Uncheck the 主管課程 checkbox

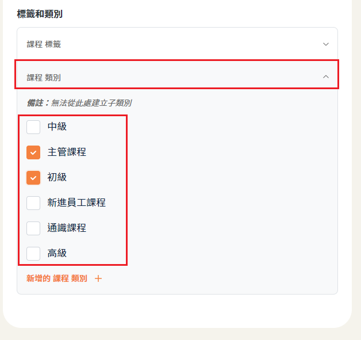pyautogui.click(x=33, y=152)
